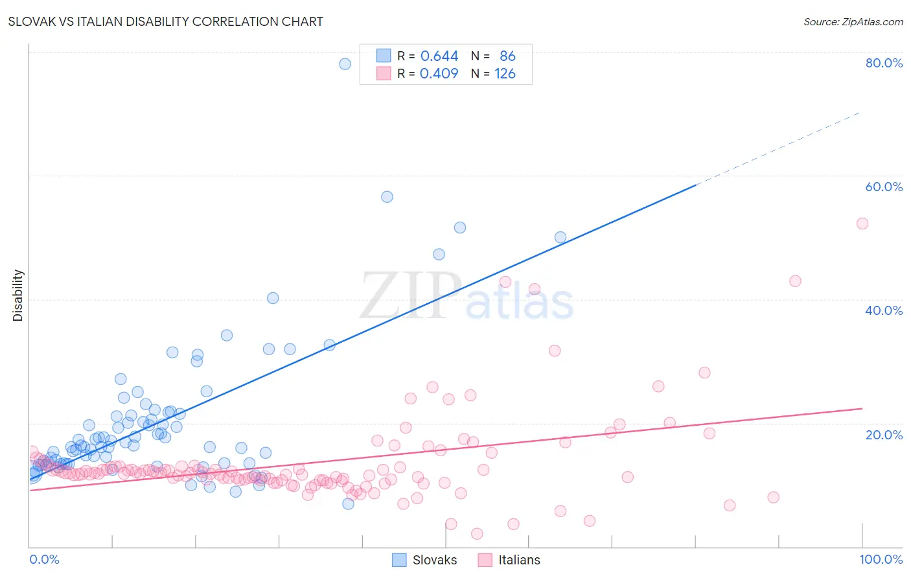Open the ZipAtlas.com source link
The image size is (911, 578).
[x=853, y=21]
